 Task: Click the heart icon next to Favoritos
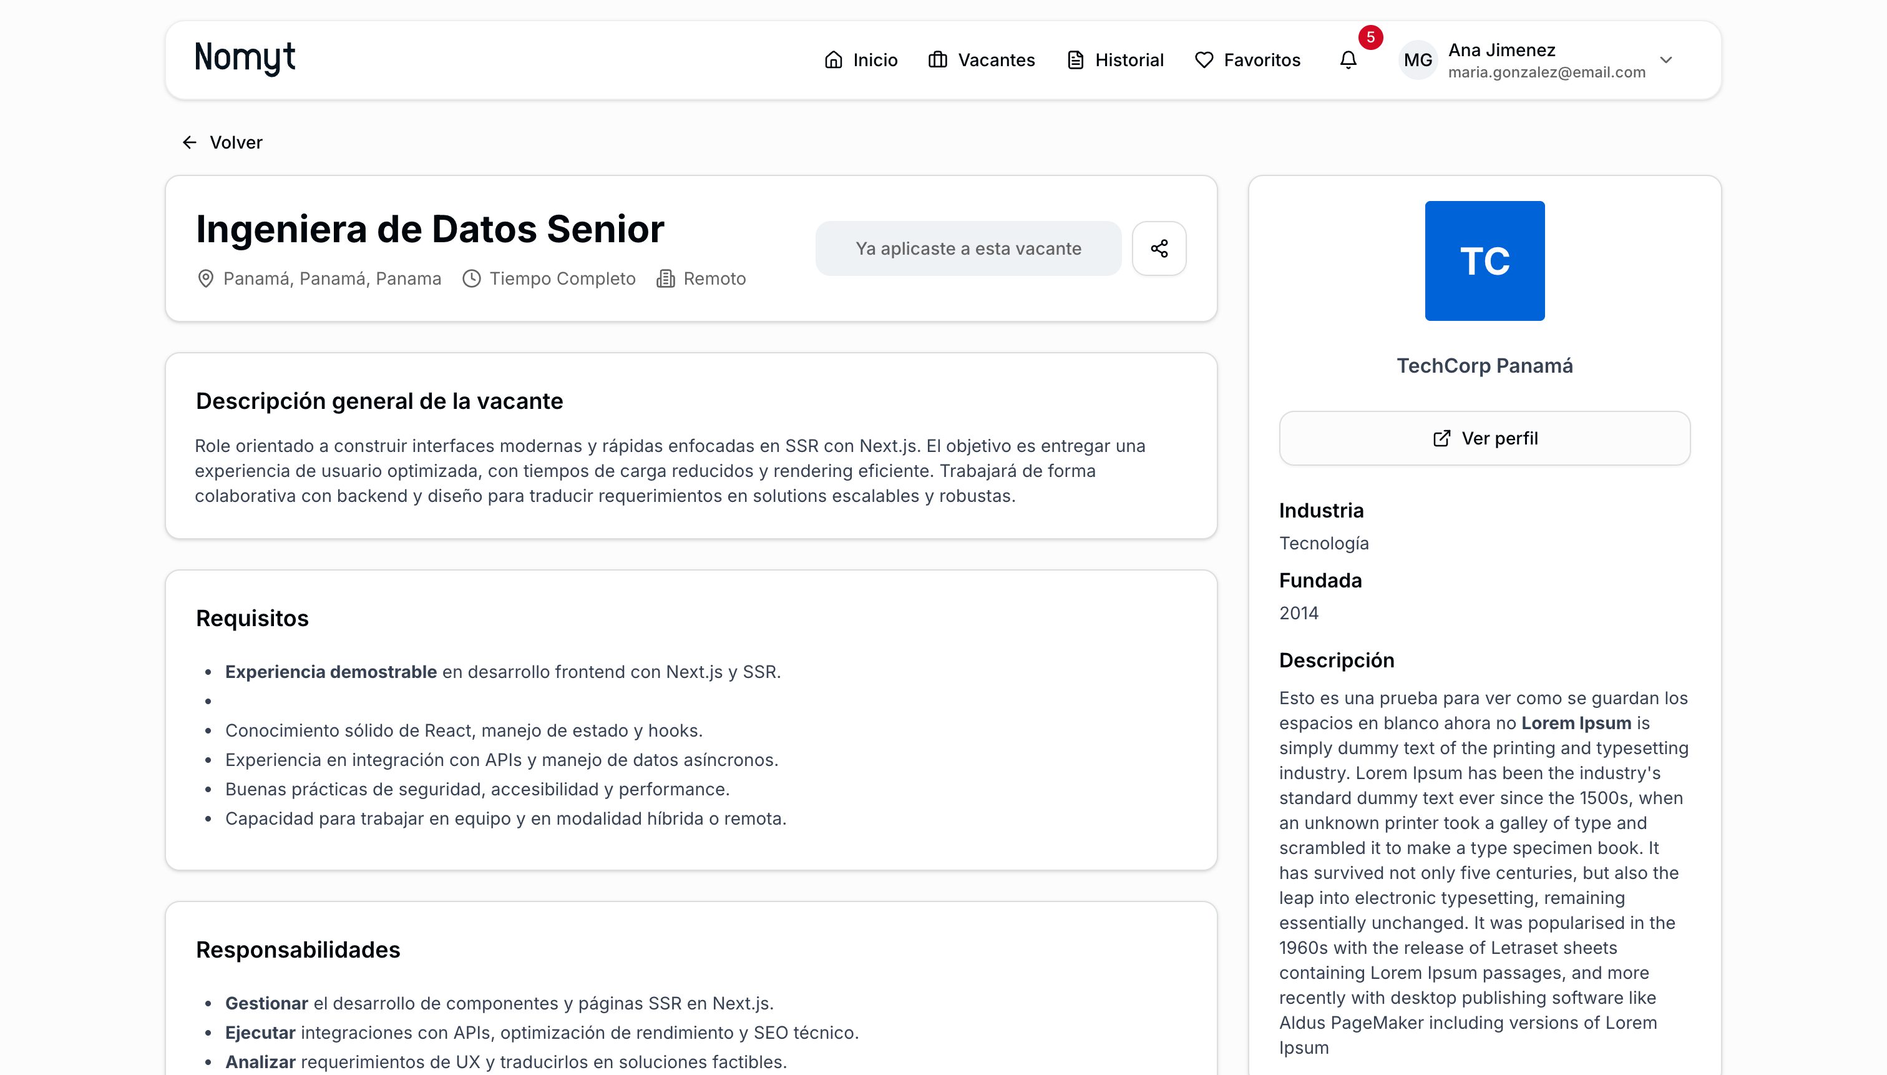(x=1203, y=60)
